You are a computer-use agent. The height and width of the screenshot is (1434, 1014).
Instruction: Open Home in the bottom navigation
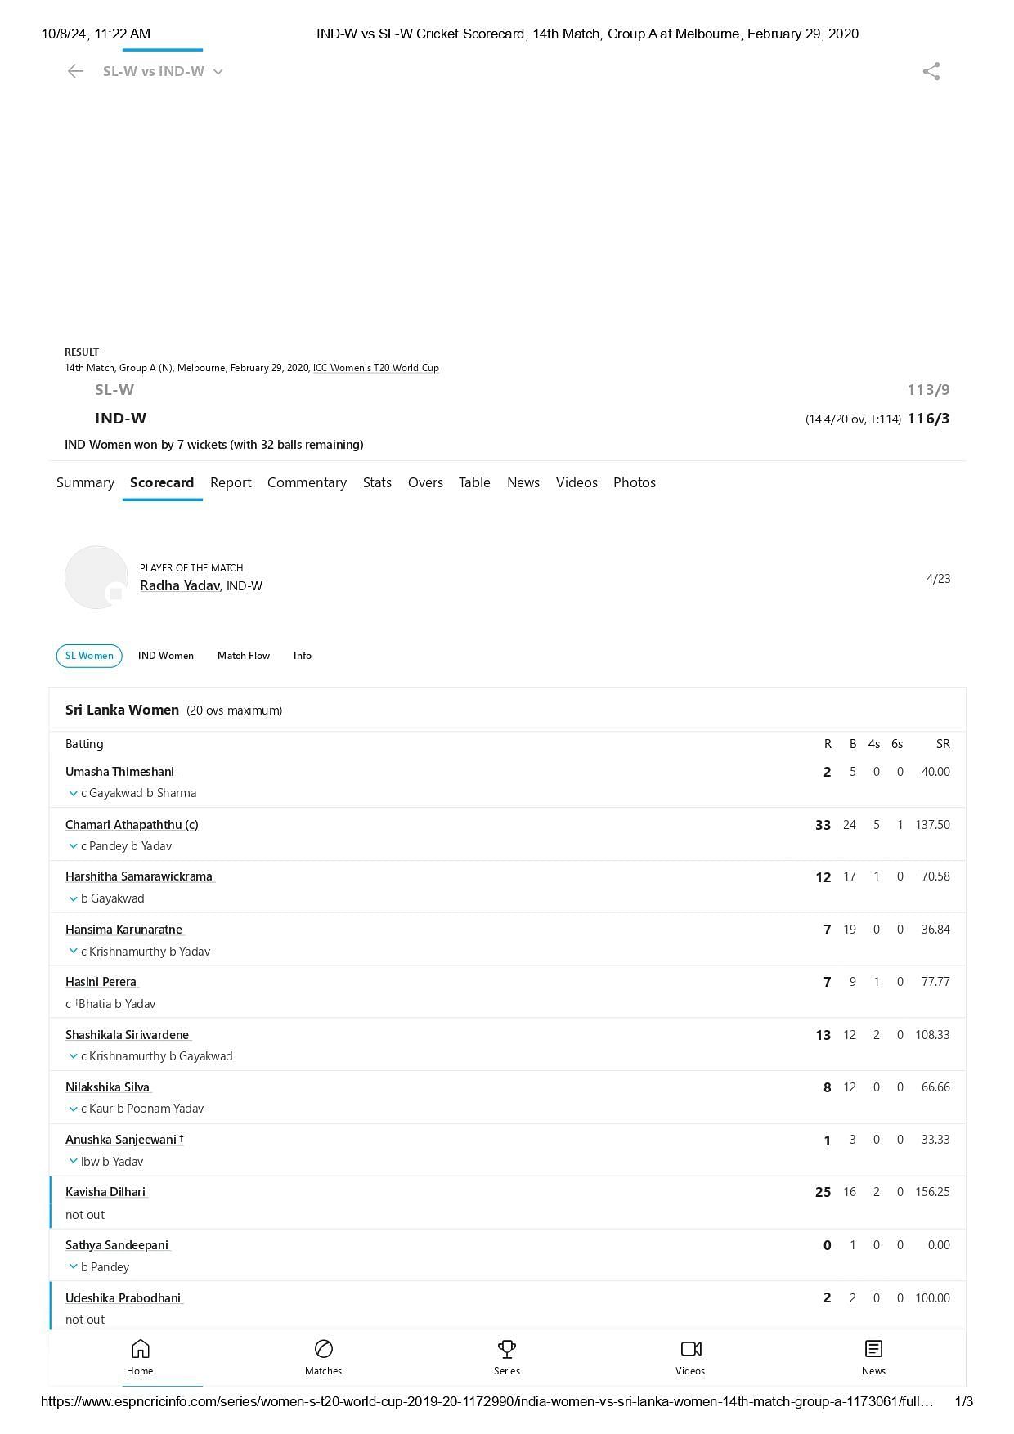coord(140,1357)
